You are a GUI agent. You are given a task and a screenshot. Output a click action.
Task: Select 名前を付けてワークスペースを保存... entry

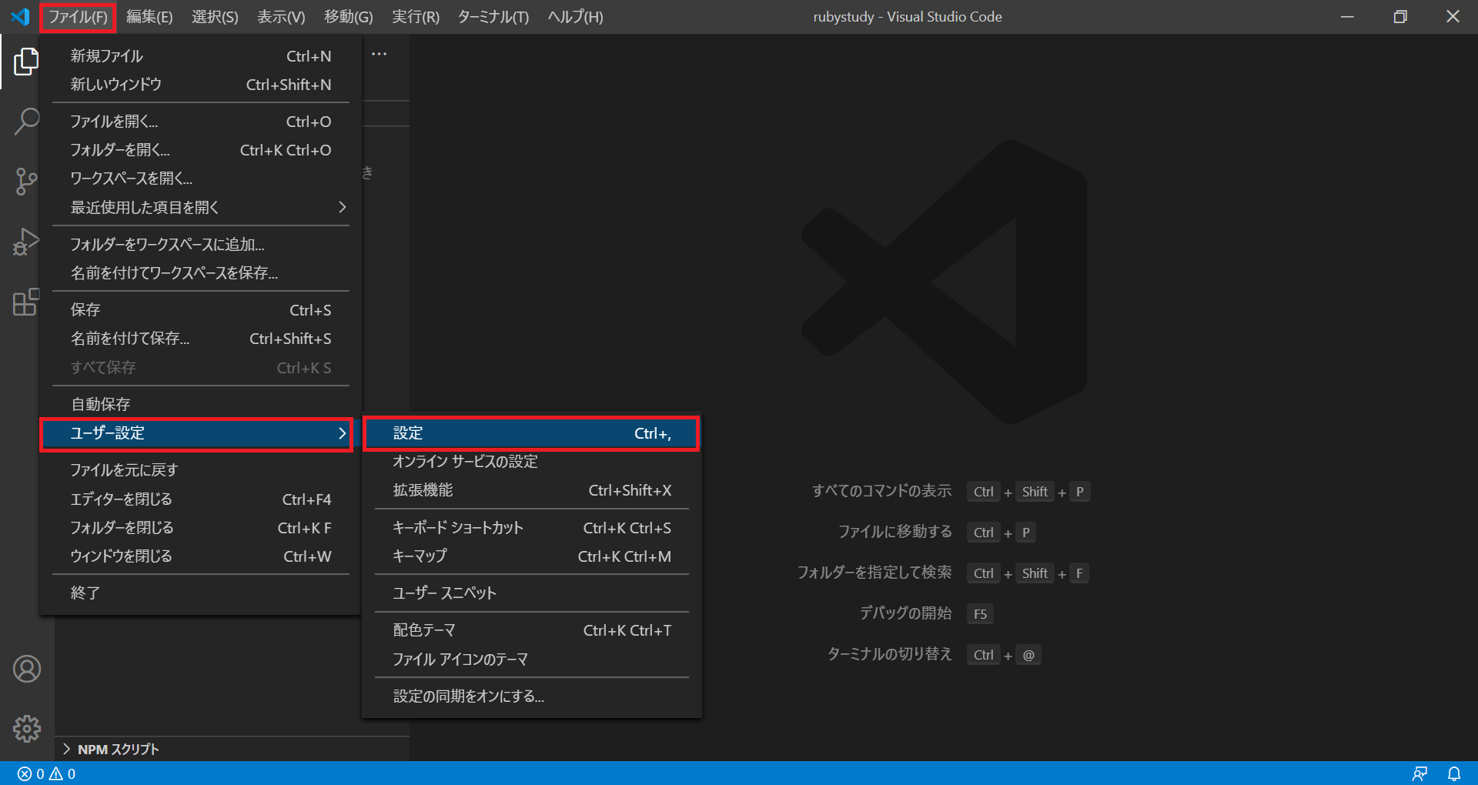[201, 273]
